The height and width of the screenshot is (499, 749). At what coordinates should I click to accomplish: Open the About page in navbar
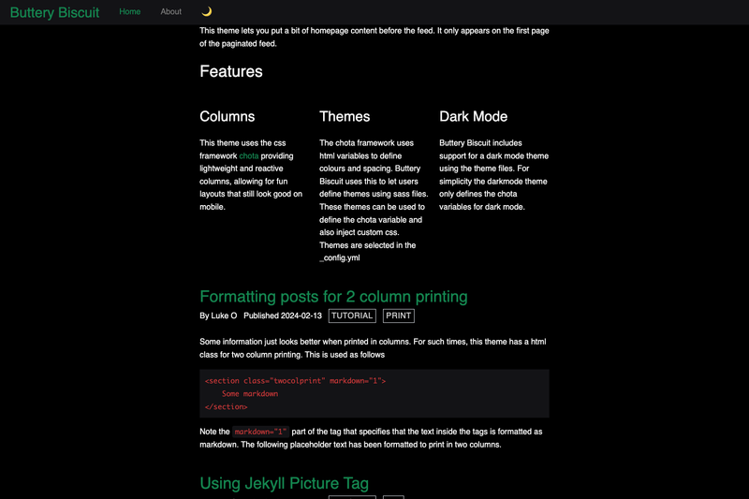pyautogui.click(x=170, y=11)
